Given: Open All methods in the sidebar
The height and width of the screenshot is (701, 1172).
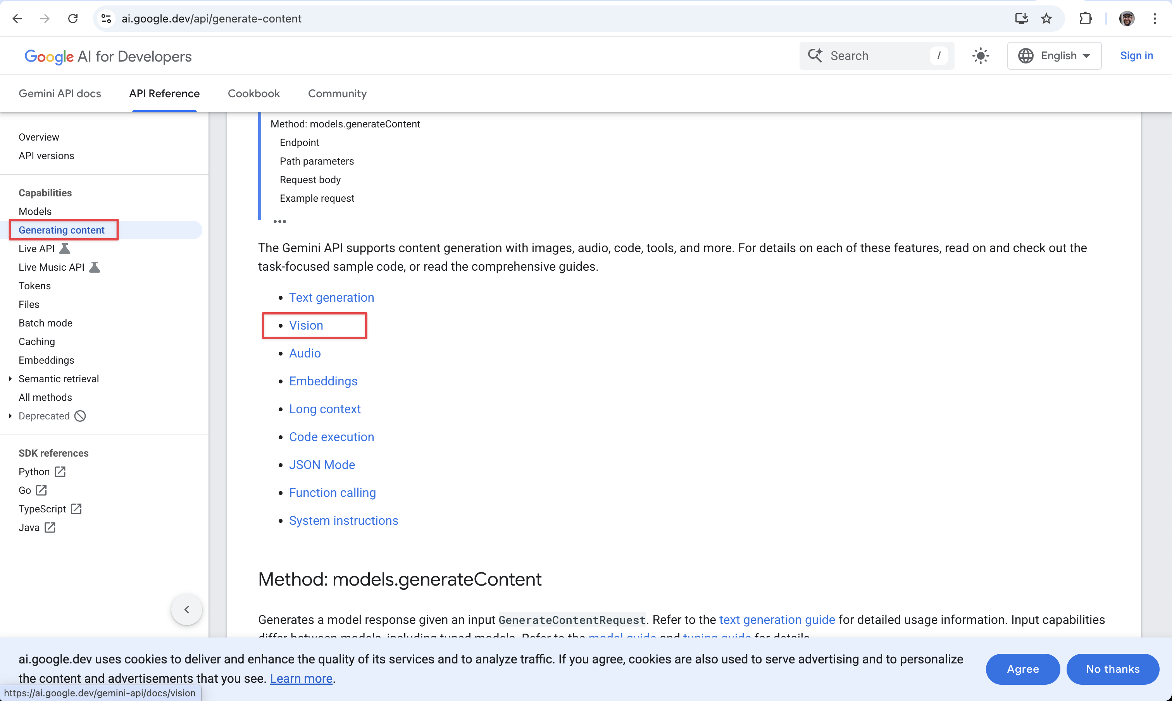Looking at the screenshot, I should (45, 397).
